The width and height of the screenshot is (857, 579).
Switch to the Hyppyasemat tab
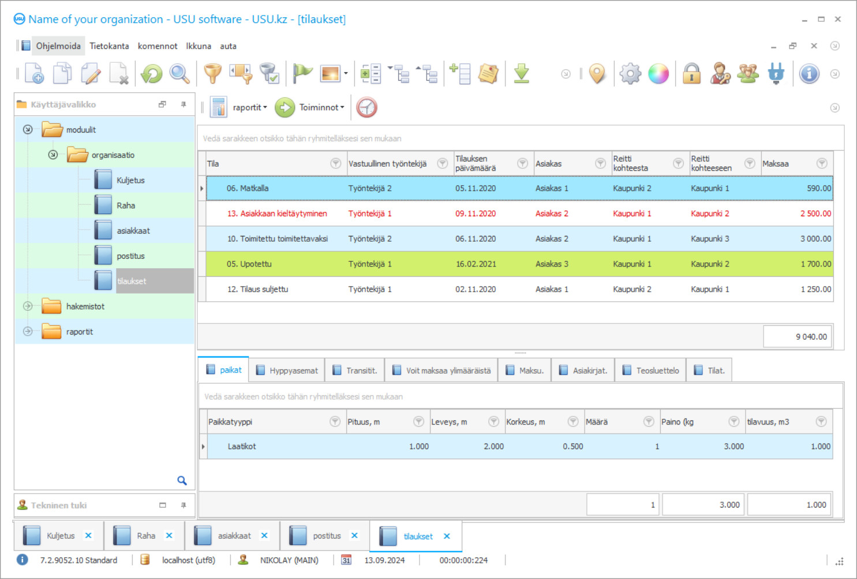pyautogui.click(x=287, y=371)
